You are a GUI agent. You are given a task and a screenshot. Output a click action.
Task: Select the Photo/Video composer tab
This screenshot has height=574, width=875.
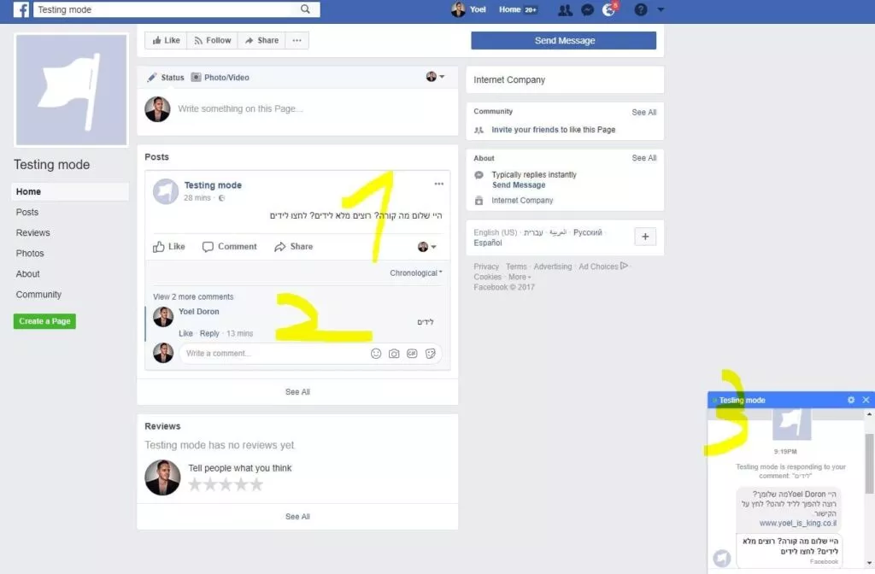(x=220, y=78)
